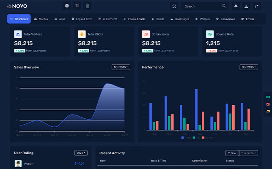Open the chat messages icon in header
Screen dimensions: 272x169
(x=67, y=6)
